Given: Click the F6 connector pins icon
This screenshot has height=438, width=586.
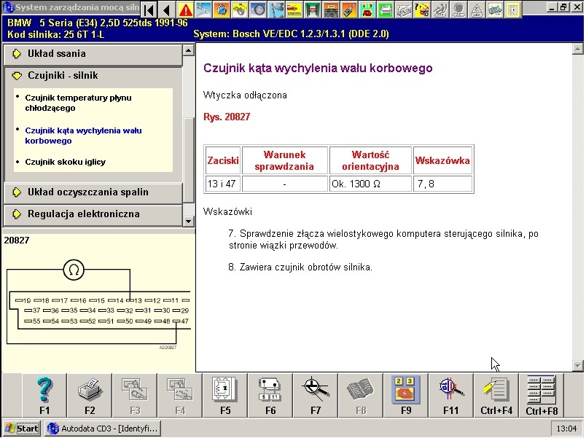Looking at the screenshot, I should point(270,394).
